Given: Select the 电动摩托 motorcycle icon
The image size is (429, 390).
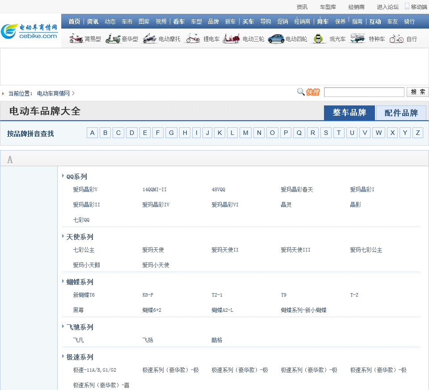Looking at the screenshot, I should [x=149, y=38].
